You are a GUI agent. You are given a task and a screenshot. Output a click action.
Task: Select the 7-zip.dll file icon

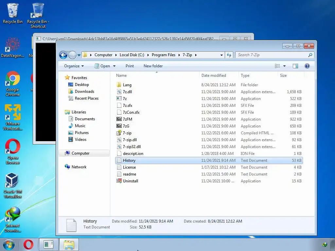pos(119,140)
